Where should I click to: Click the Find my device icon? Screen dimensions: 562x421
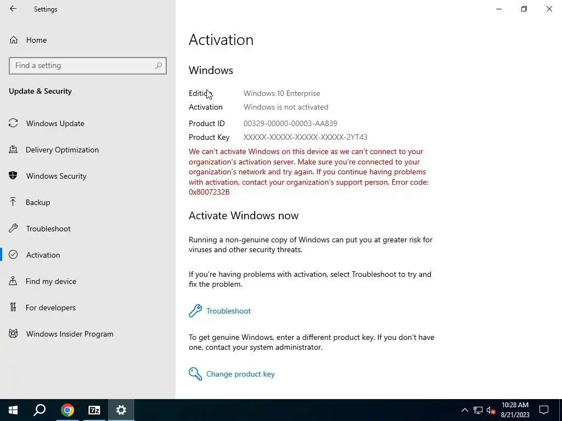tap(13, 281)
